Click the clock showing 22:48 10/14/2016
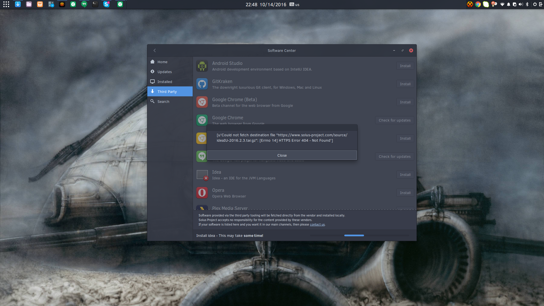 coord(266,5)
